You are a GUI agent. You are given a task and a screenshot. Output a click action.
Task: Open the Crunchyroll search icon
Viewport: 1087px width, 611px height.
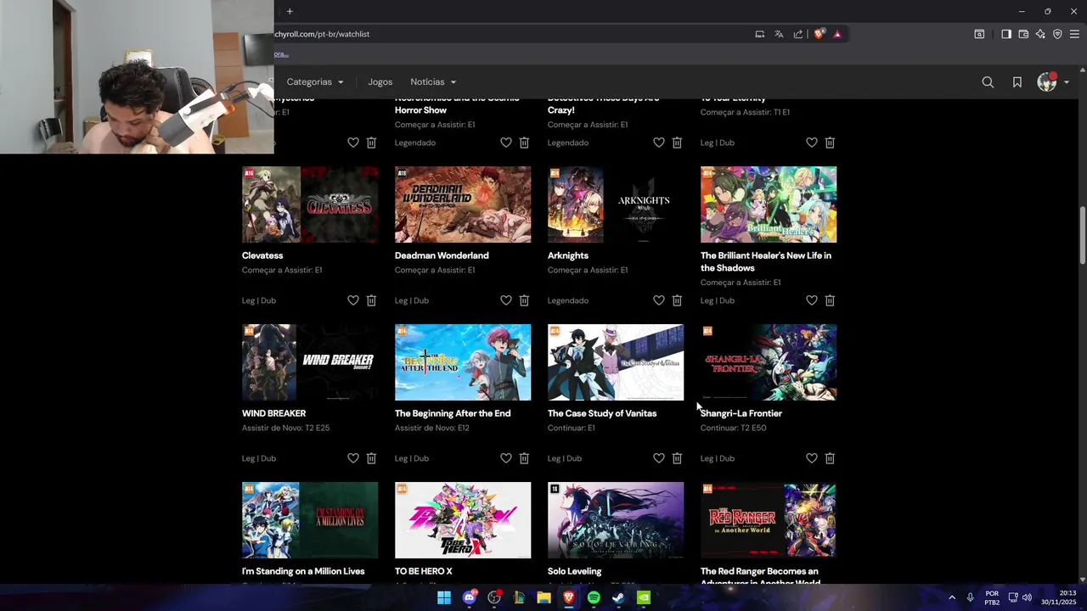[988, 82]
